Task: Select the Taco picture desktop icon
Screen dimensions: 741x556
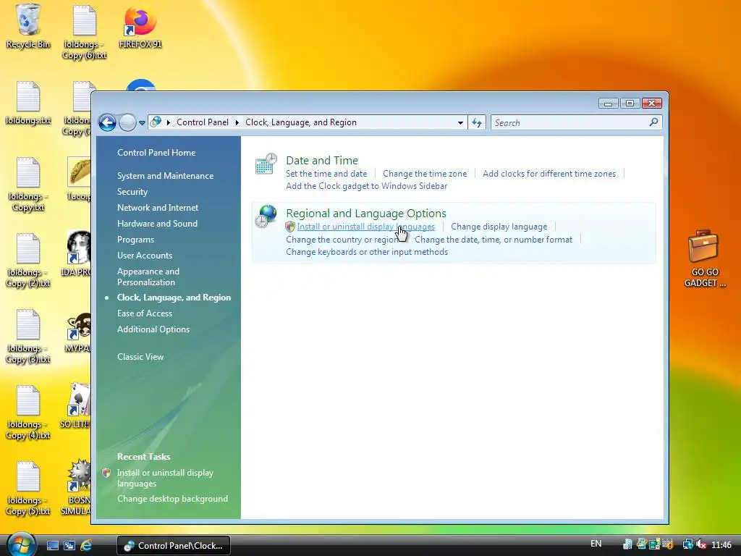Action: point(78,179)
